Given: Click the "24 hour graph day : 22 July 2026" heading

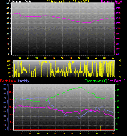Looking at the screenshot, I should click(x=68, y=1).
